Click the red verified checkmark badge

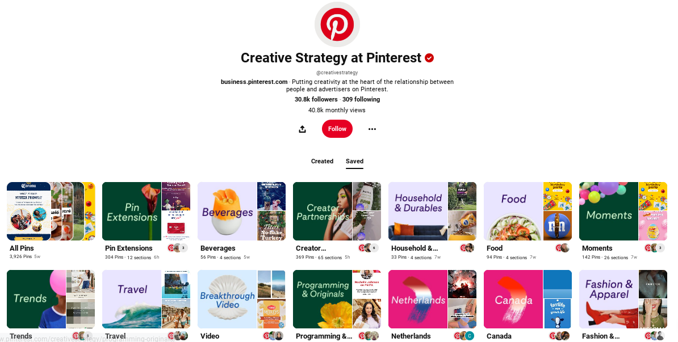(429, 58)
